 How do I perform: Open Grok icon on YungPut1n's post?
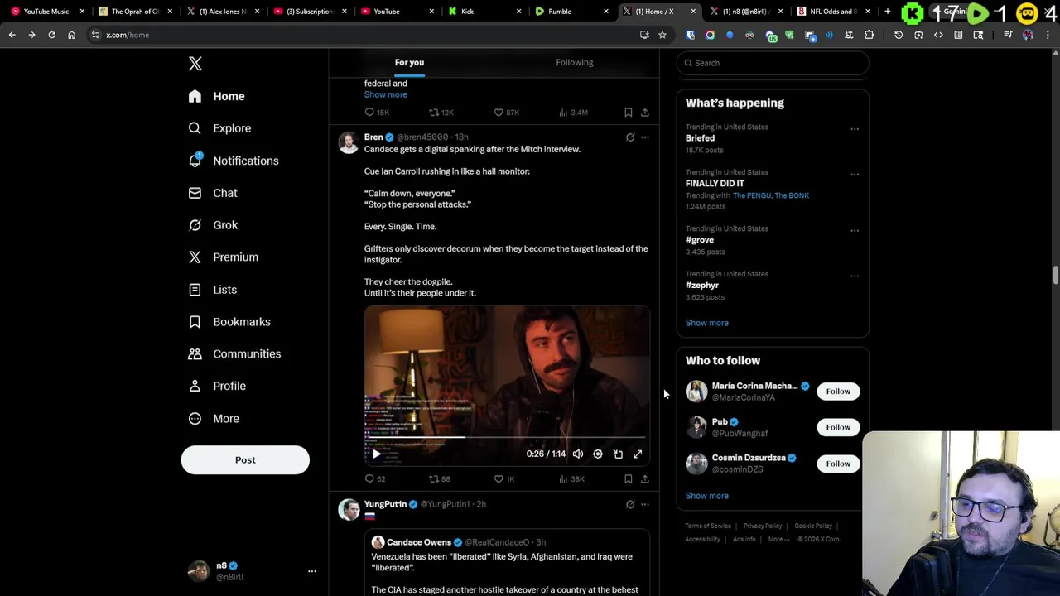click(630, 504)
